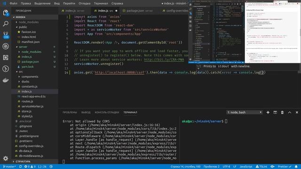This screenshot has height=169, width=301.
Task: Change language mode via JavaScript status item
Action: coord(246,167)
